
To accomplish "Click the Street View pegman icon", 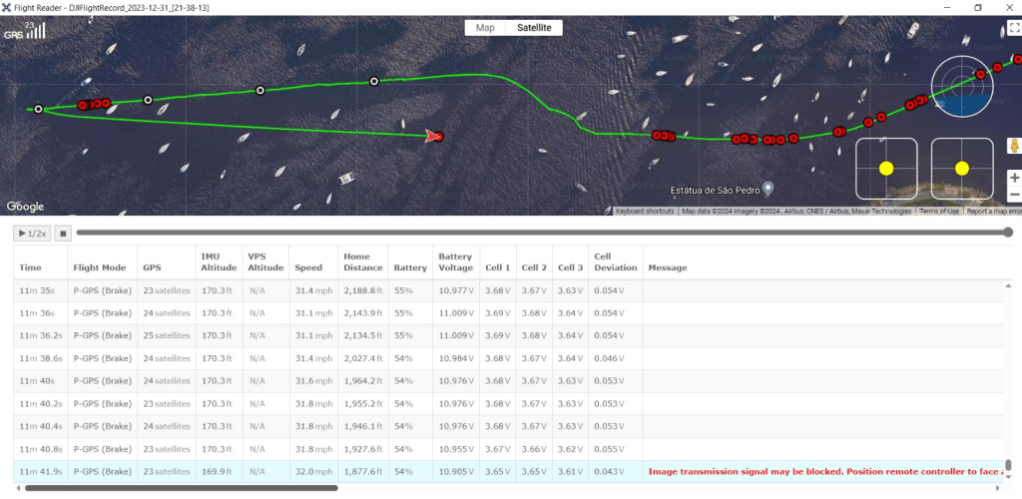I will [1014, 147].
